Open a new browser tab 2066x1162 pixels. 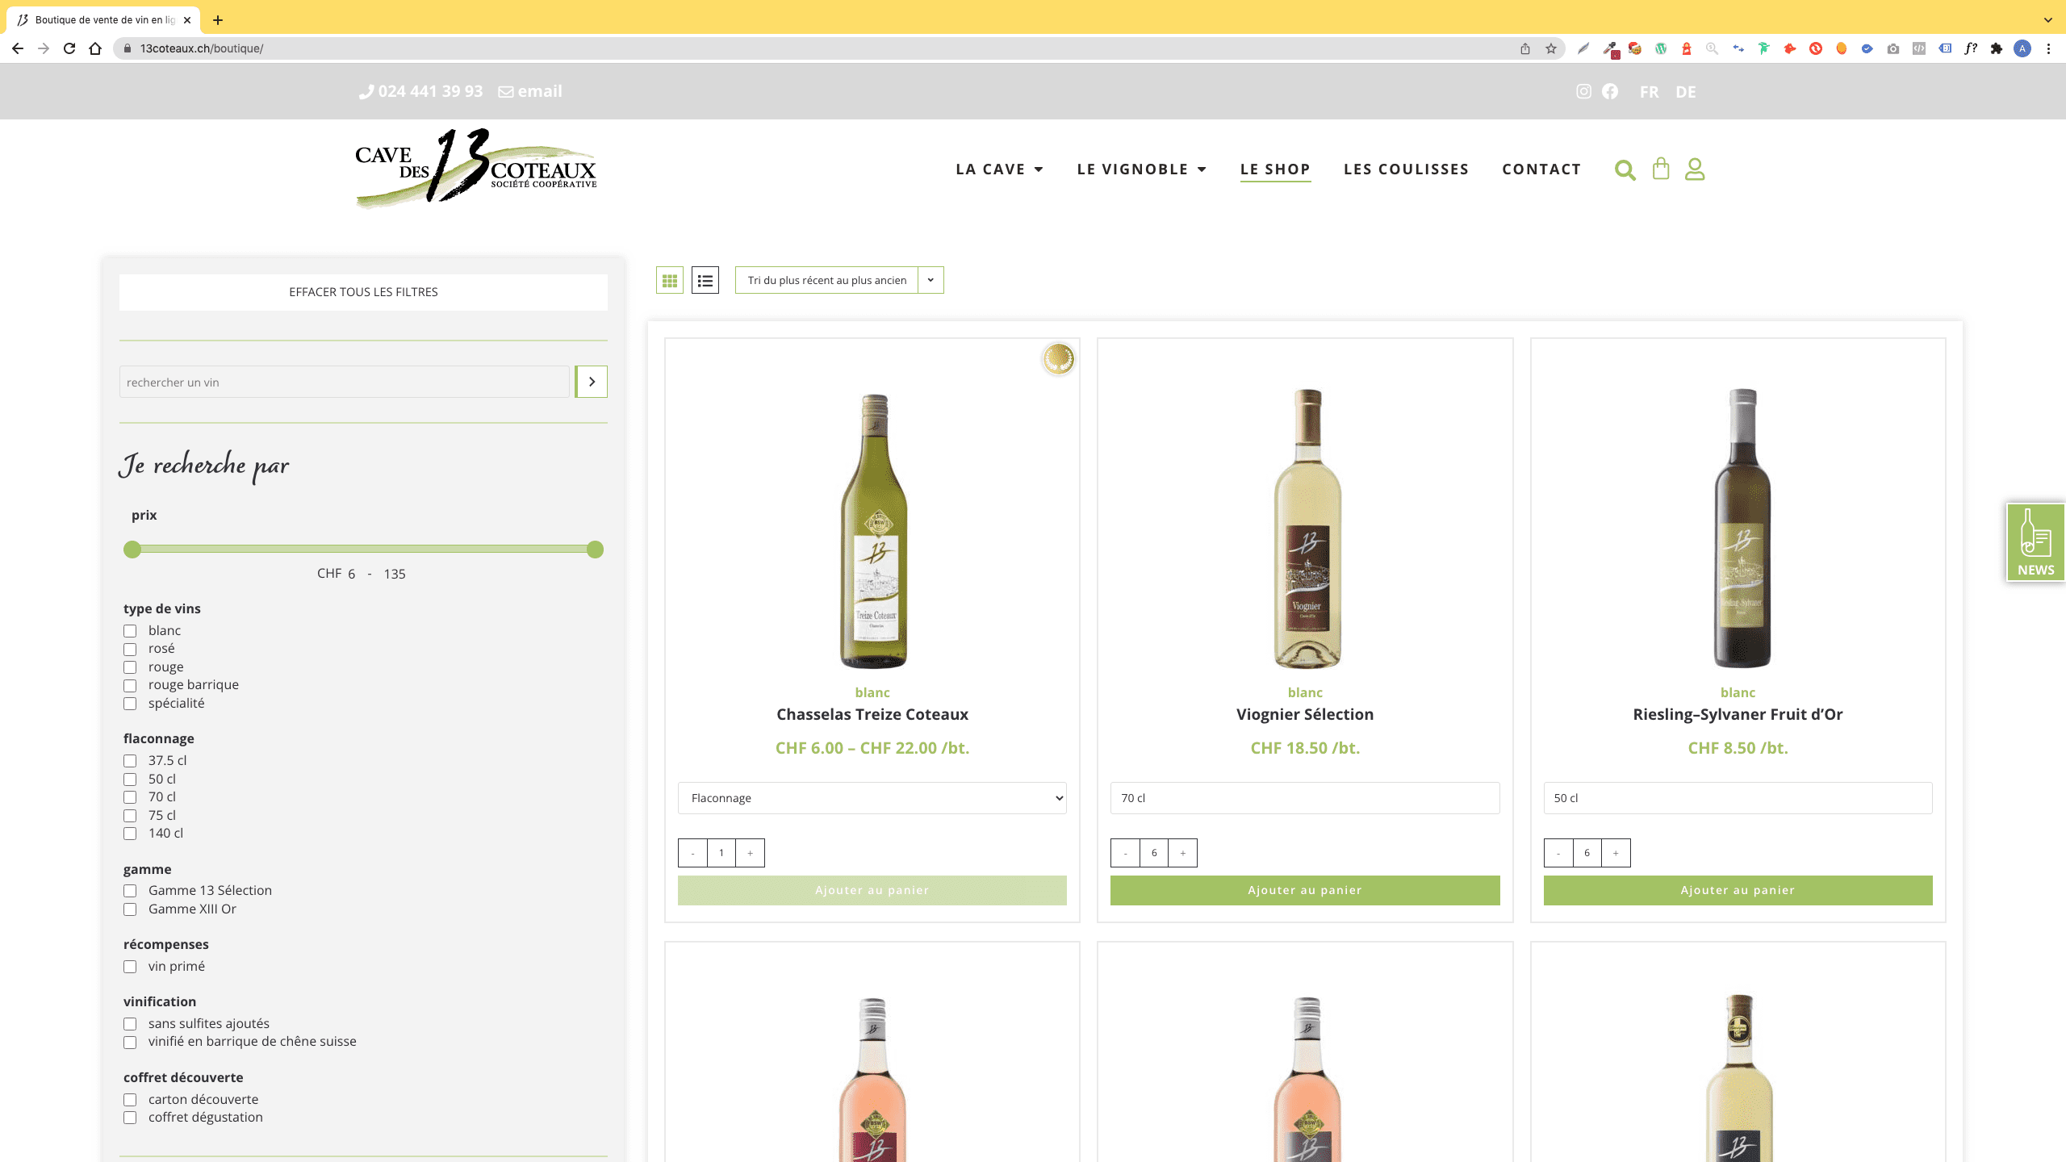218,19
